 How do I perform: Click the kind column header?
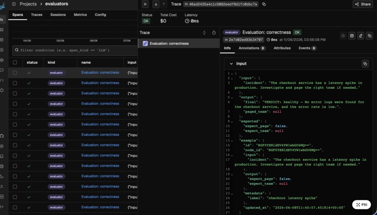(51, 63)
